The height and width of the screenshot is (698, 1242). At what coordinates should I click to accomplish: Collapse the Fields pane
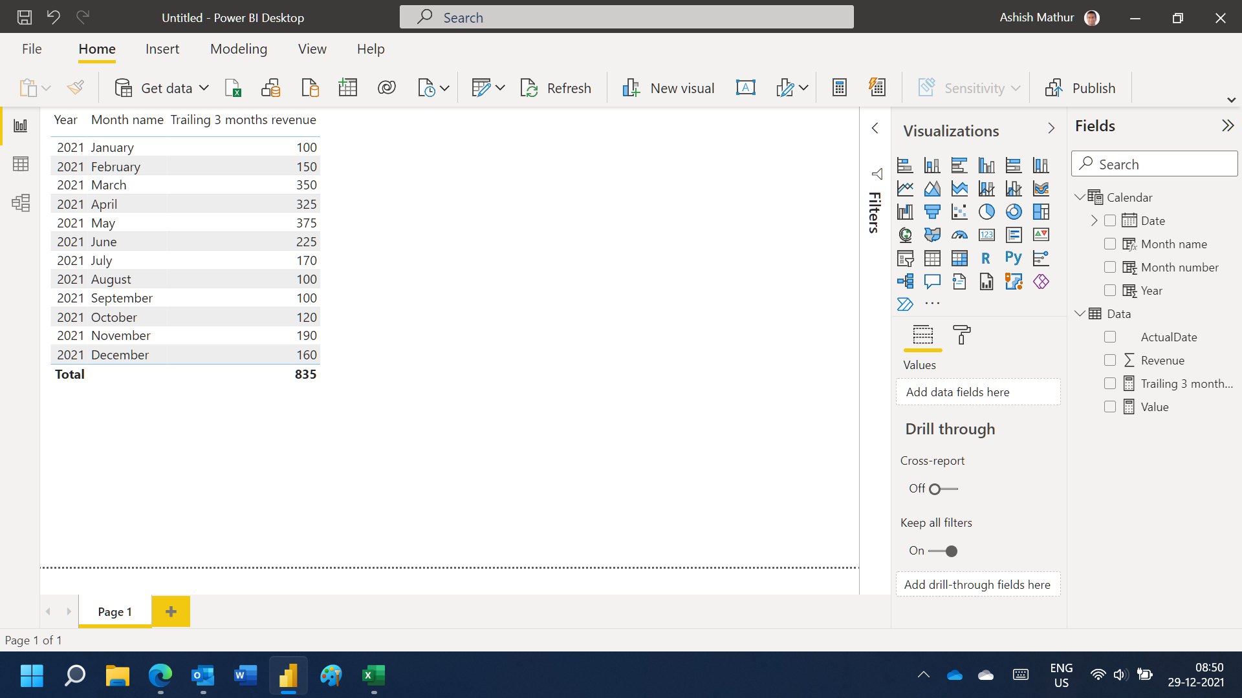pos(1228,125)
